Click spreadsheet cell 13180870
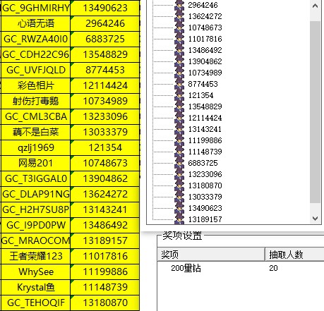 point(105,303)
